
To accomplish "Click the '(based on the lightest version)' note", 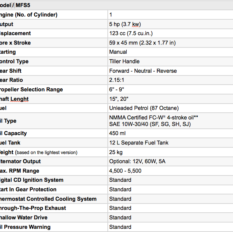I will click(46, 152).
